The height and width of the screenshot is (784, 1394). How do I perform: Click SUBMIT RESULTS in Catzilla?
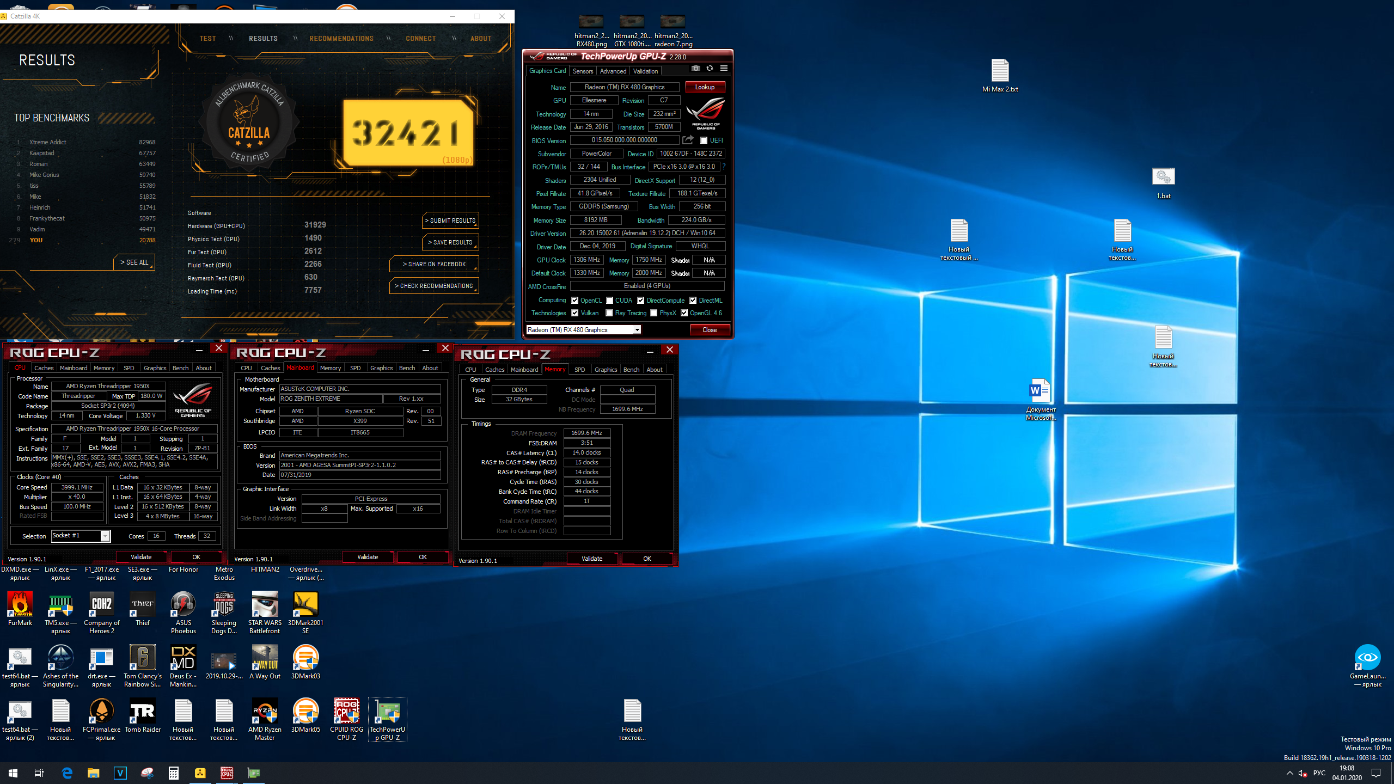coord(450,220)
